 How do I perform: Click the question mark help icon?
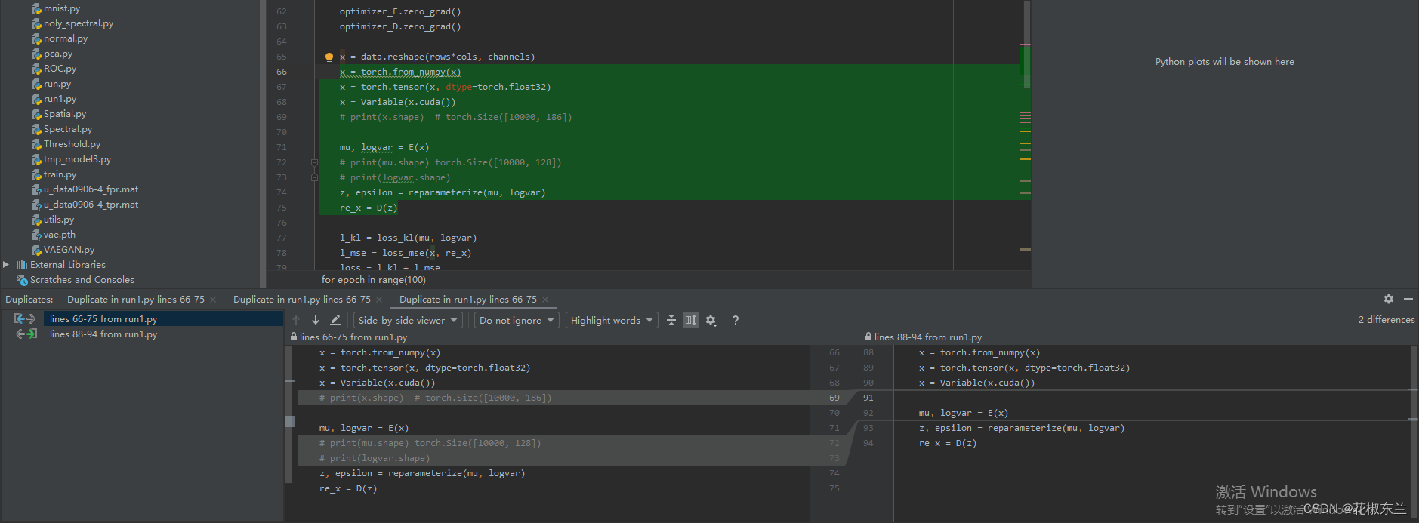click(735, 320)
